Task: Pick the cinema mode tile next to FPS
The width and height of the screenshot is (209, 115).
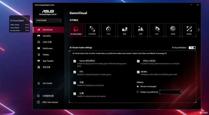Action: [125, 30]
